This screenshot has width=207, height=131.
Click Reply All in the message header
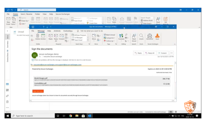[150, 53]
